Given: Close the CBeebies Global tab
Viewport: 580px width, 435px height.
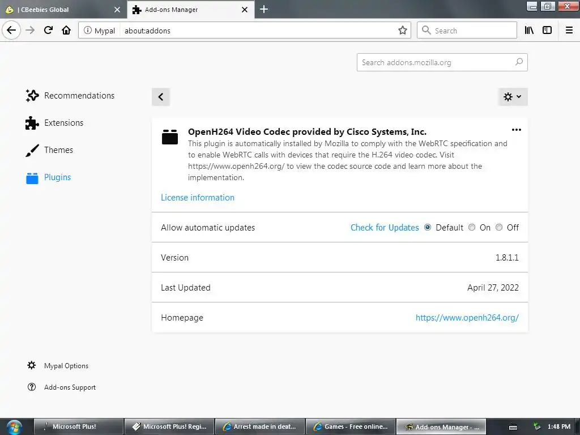Looking at the screenshot, I should pos(117,10).
